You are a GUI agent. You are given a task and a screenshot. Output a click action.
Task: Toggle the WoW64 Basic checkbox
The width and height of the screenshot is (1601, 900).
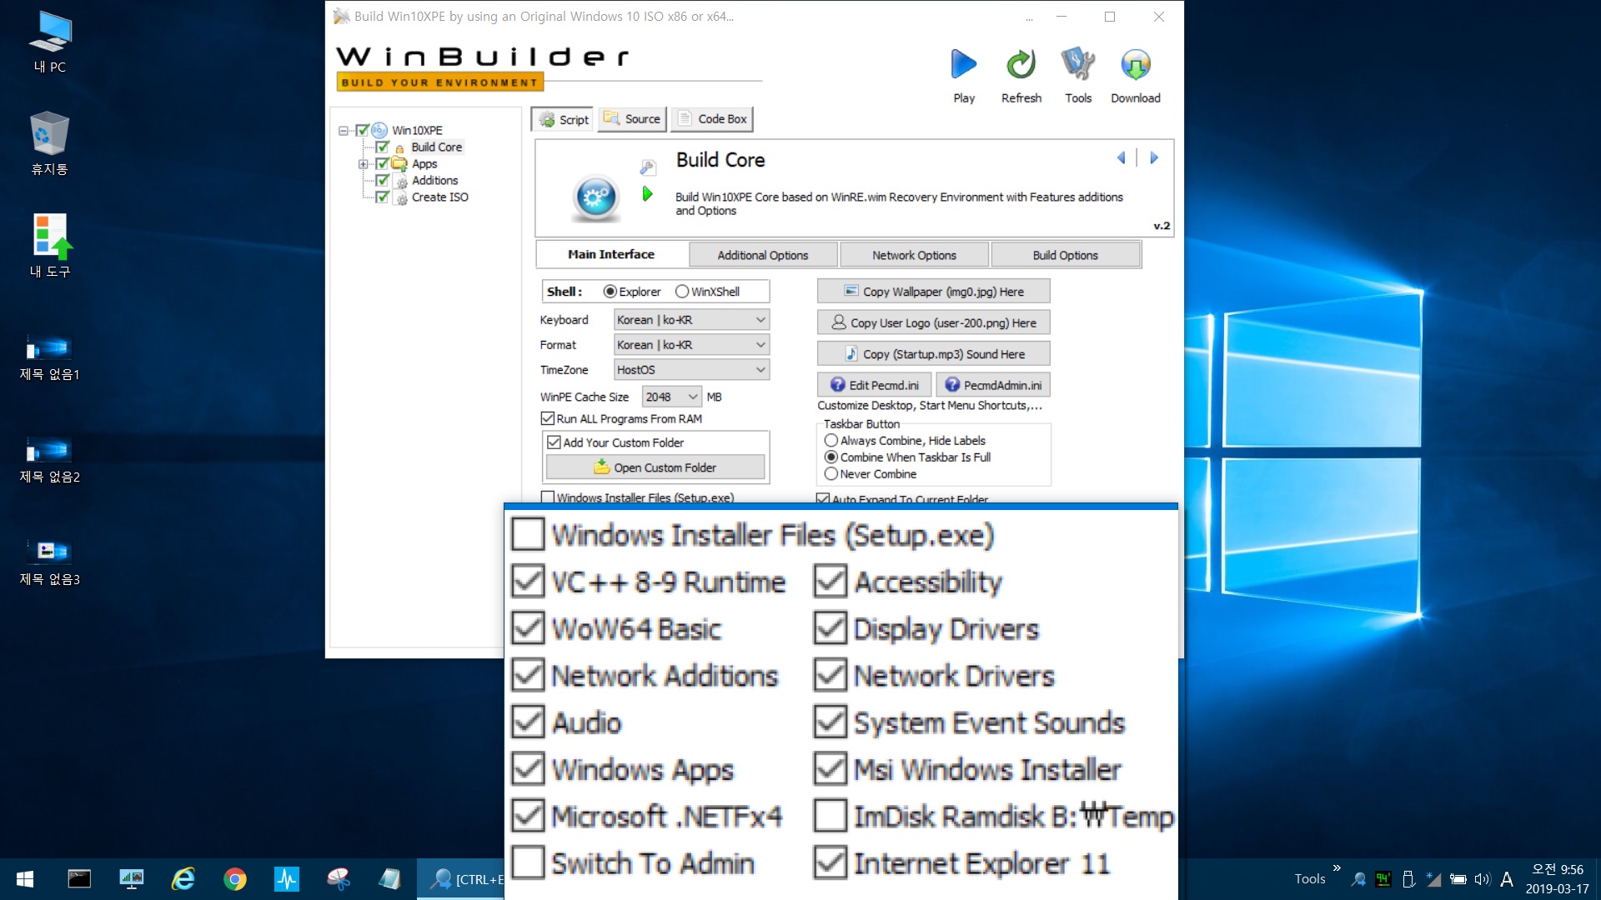(x=527, y=627)
